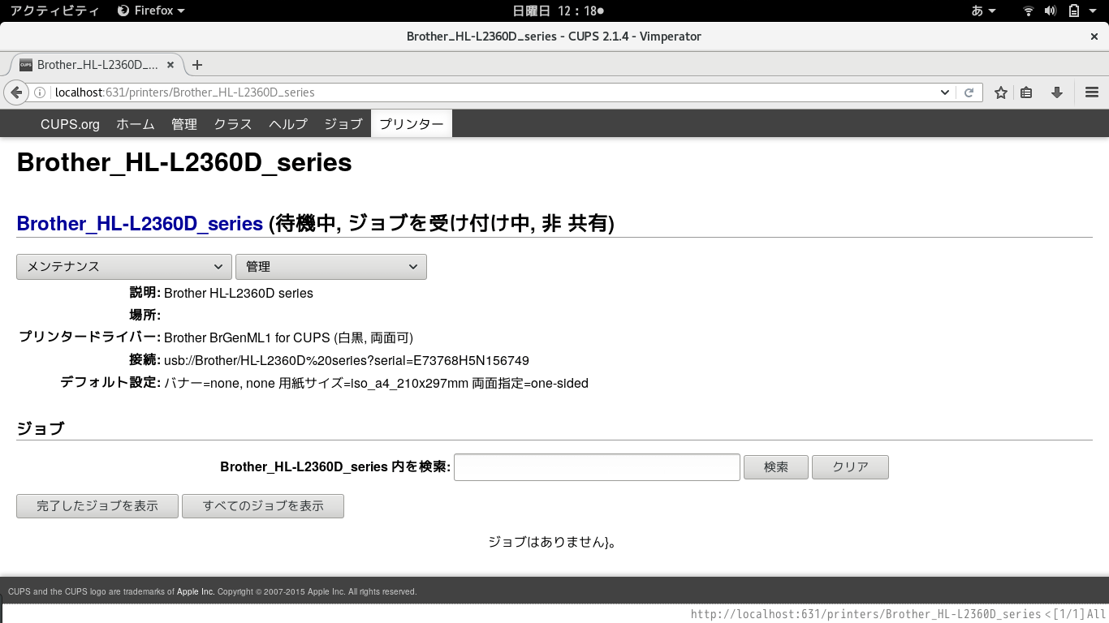Open the downloads arrow icon

pyautogui.click(x=1056, y=92)
